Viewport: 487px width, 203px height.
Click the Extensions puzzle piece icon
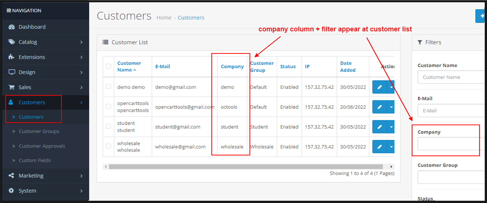click(x=11, y=57)
